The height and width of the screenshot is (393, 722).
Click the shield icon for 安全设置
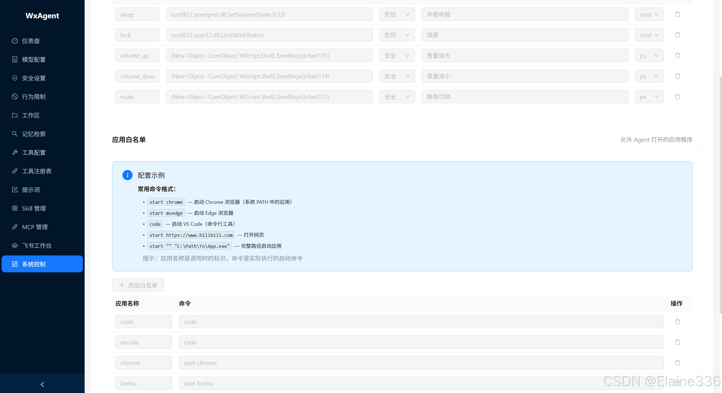[x=15, y=78]
